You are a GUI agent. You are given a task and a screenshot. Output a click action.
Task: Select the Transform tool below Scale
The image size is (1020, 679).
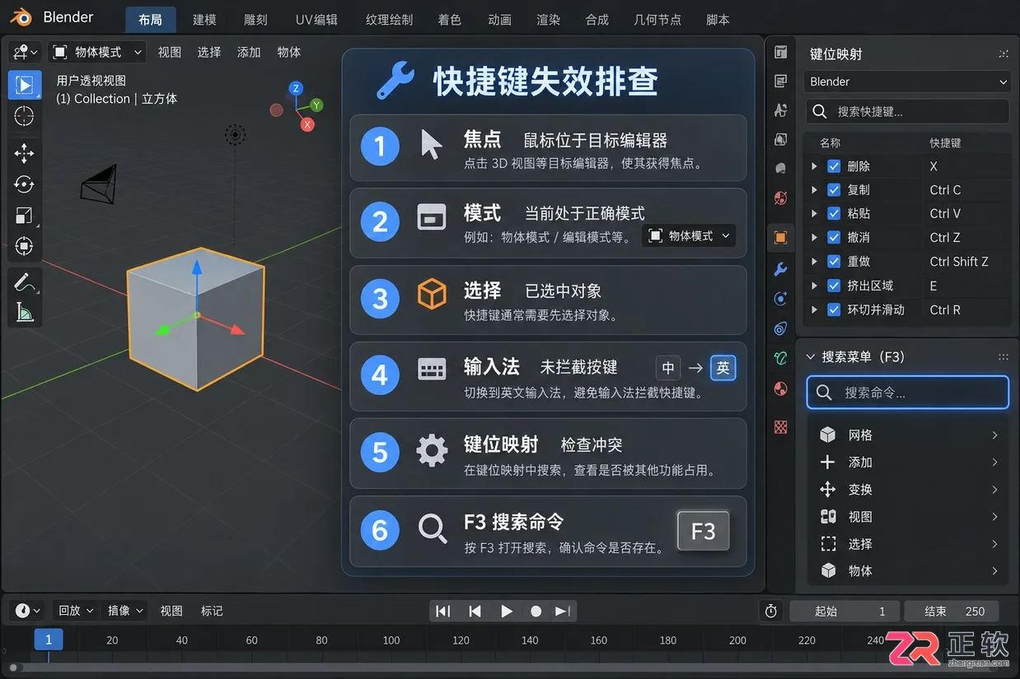click(x=25, y=246)
